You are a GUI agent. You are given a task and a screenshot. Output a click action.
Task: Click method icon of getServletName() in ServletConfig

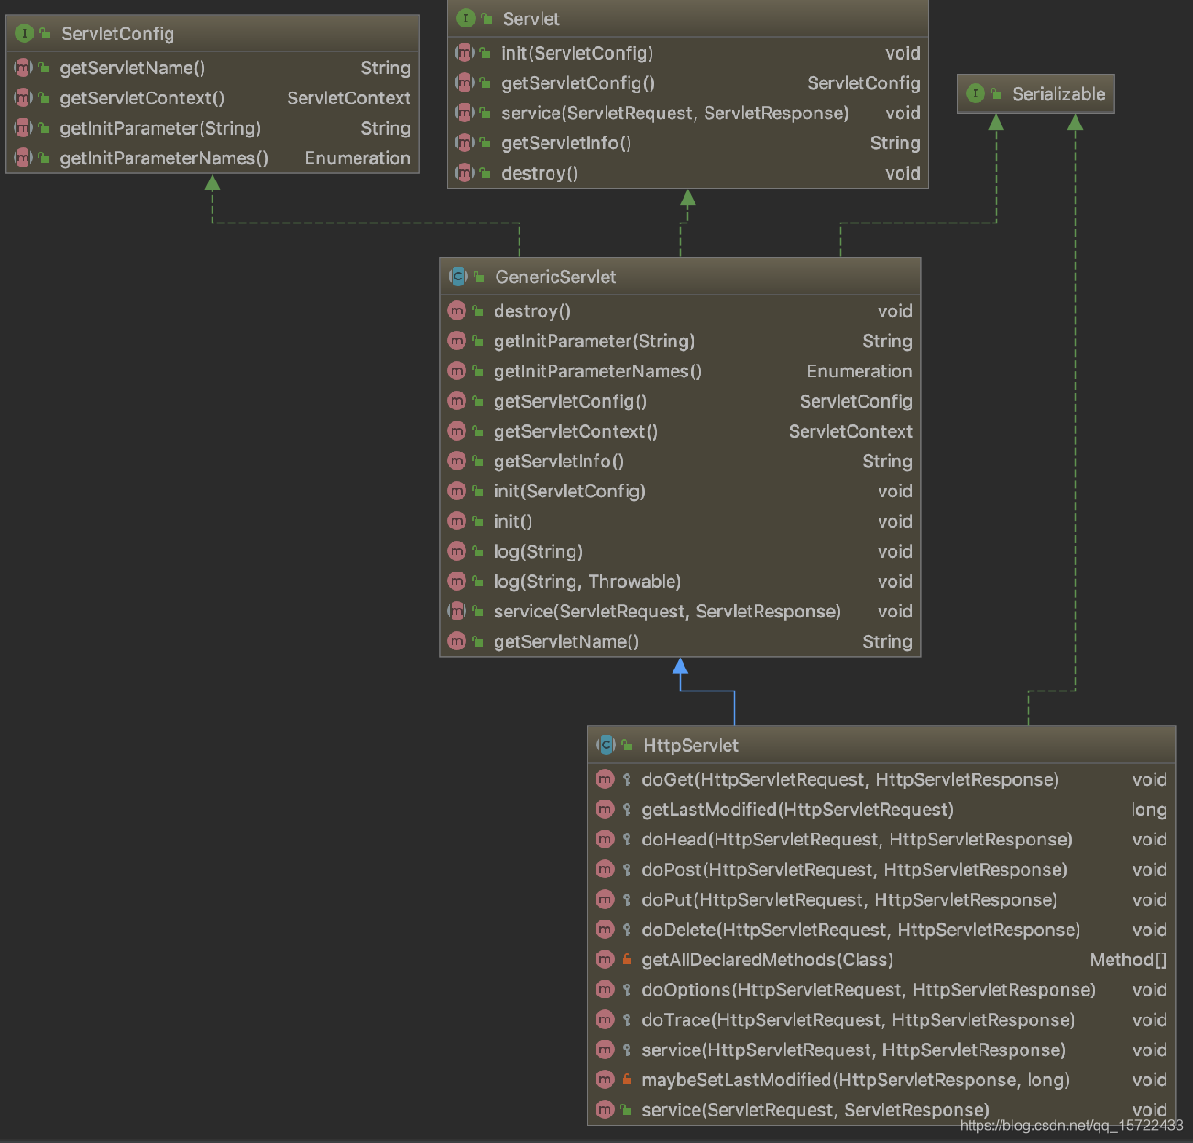[x=24, y=68]
